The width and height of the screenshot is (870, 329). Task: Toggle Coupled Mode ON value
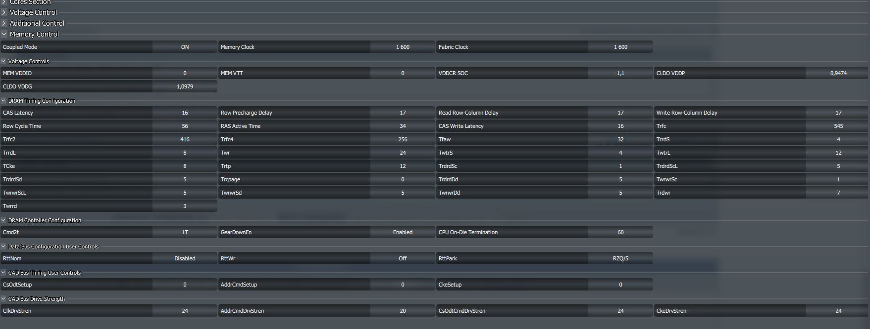tap(185, 47)
